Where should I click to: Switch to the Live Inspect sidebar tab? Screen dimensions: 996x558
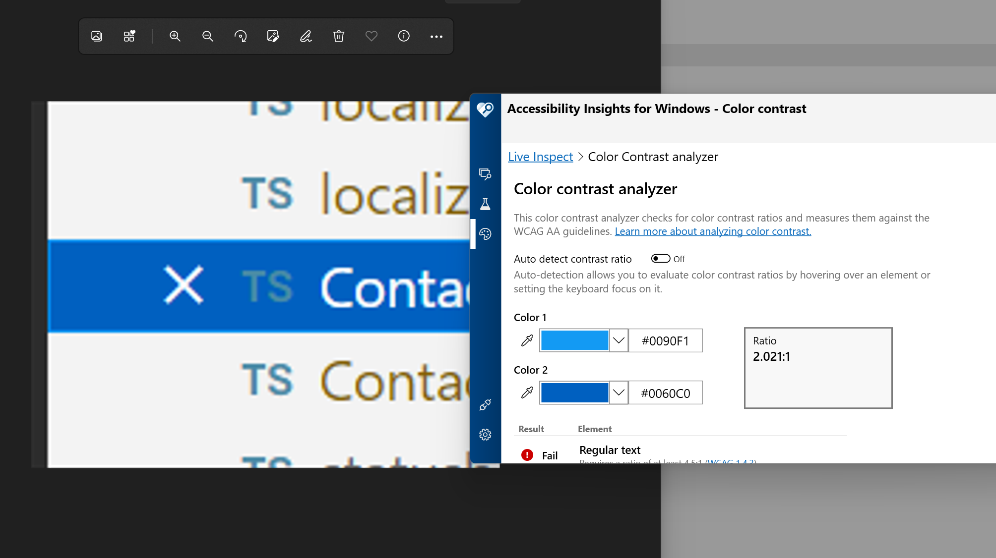(485, 174)
